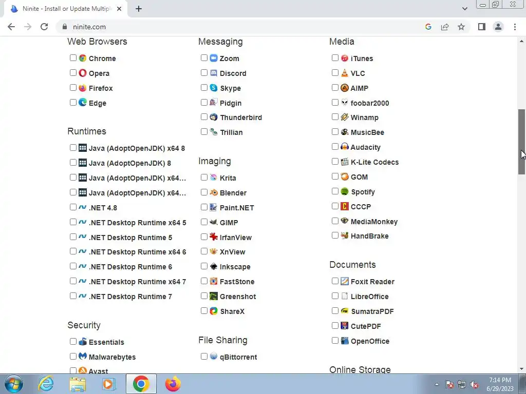The image size is (526, 394).
Task: Click the .NET Desktop Runtime x64 7 label
Action: 137,282
